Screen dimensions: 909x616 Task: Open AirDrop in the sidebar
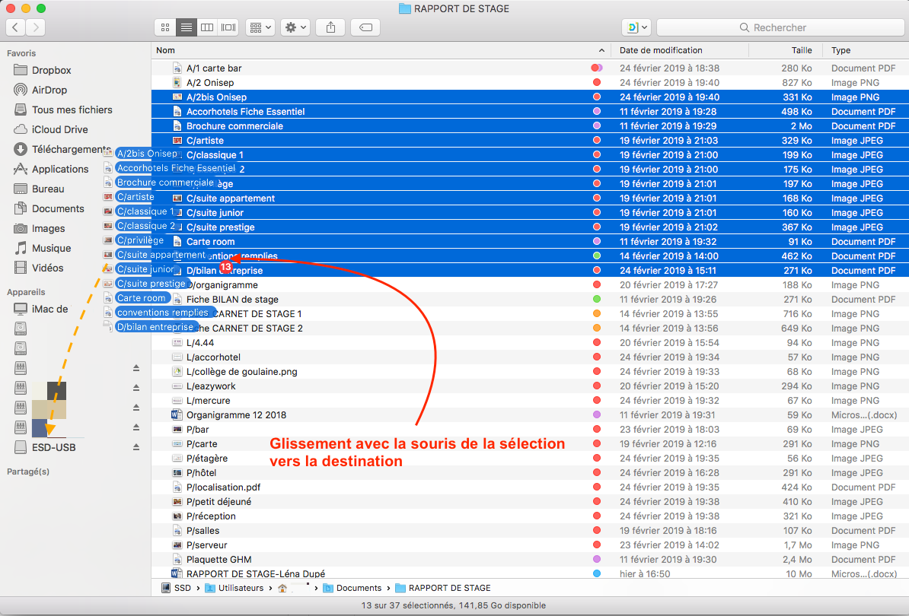click(x=49, y=90)
